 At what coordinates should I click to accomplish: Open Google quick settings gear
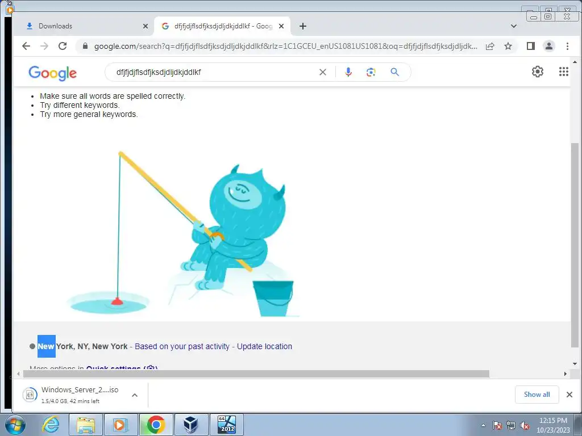click(x=538, y=72)
